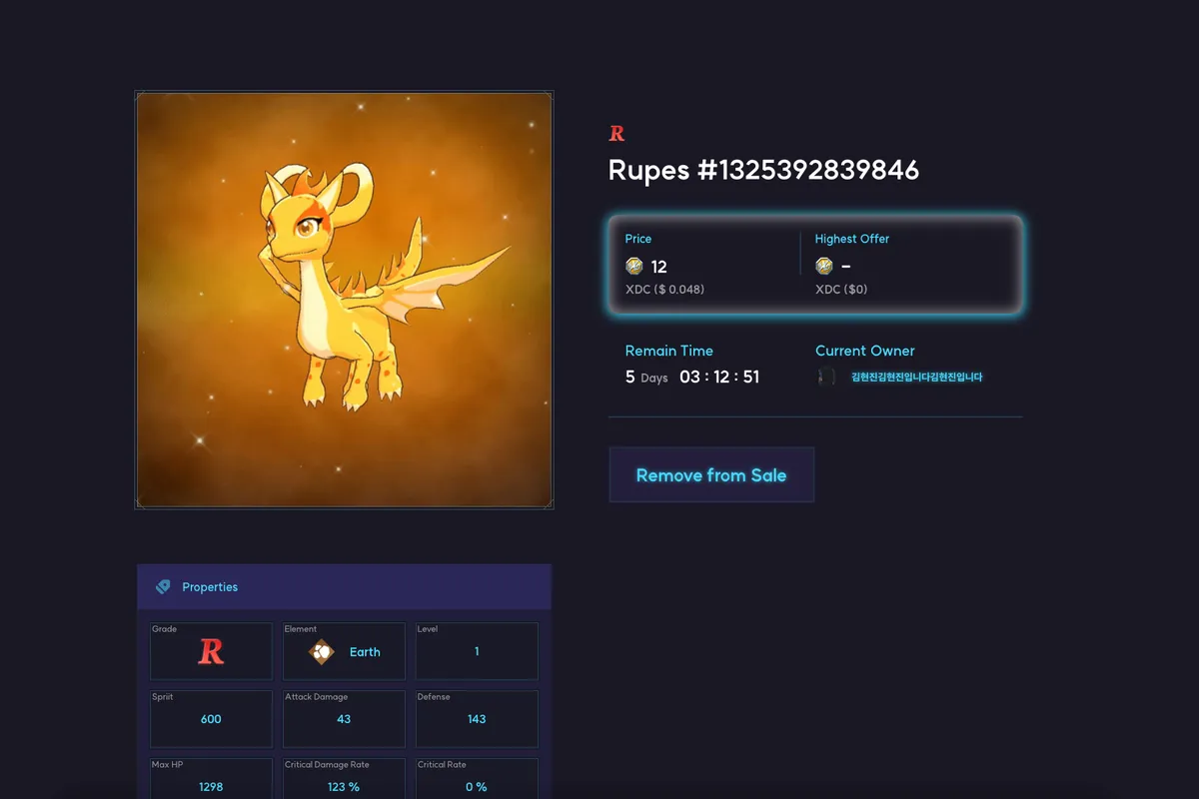Click the Price label
Image resolution: width=1199 pixels, height=799 pixels.
click(x=638, y=239)
